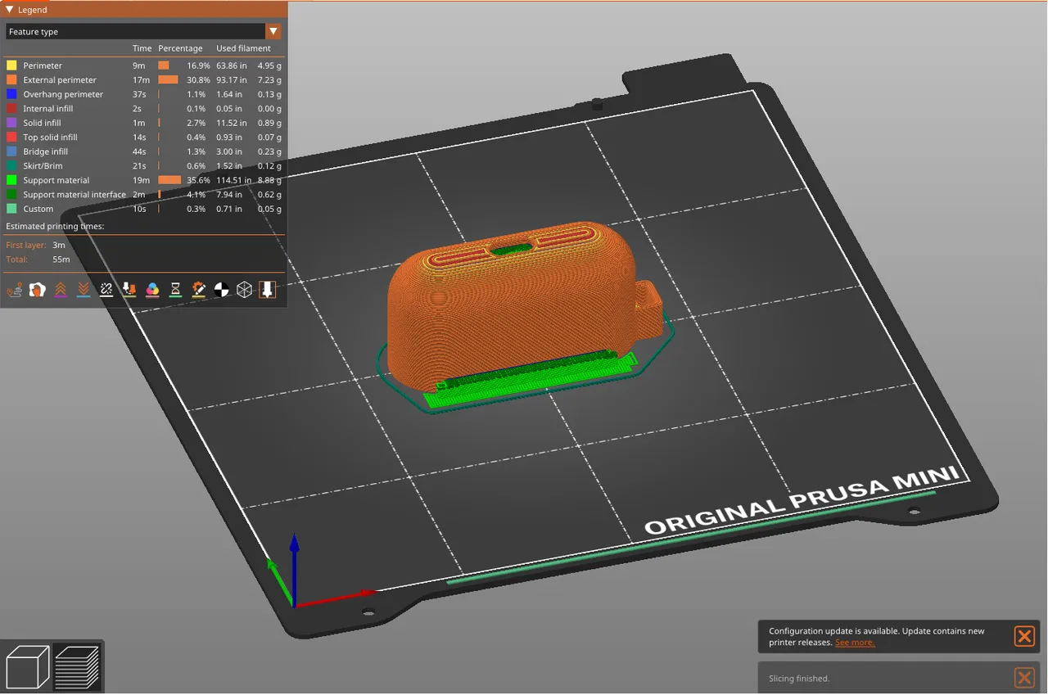Click the Support material green swatch
Screen dimensions: 1048x695
pyautogui.click(x=11, y=180)
